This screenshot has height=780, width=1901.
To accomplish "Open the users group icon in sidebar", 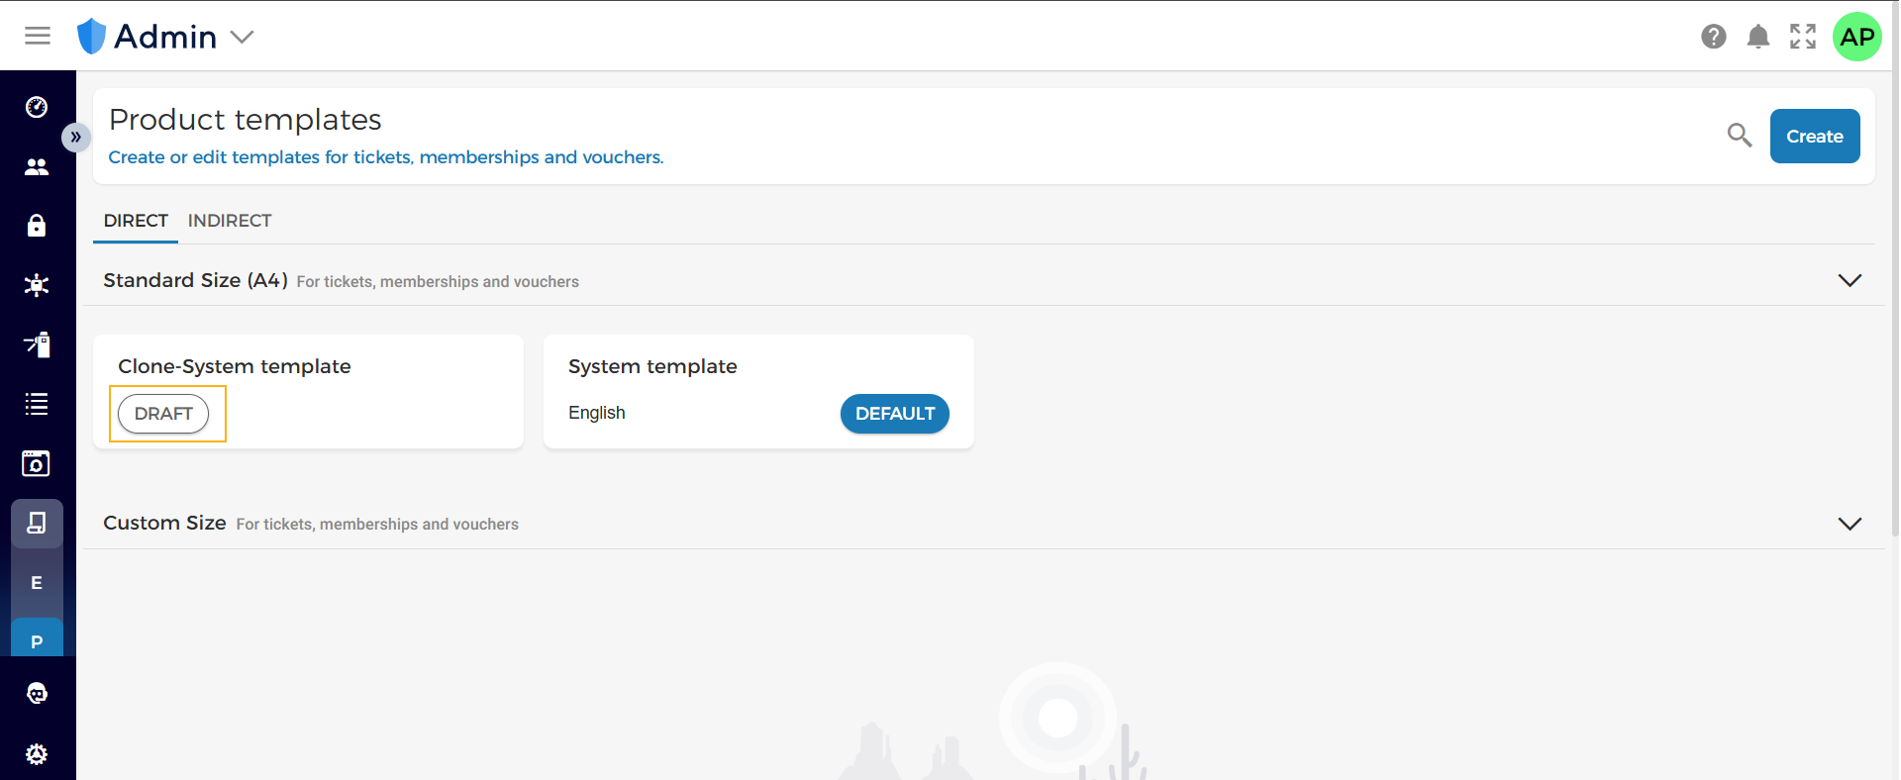I will click(x=37, y=166).
